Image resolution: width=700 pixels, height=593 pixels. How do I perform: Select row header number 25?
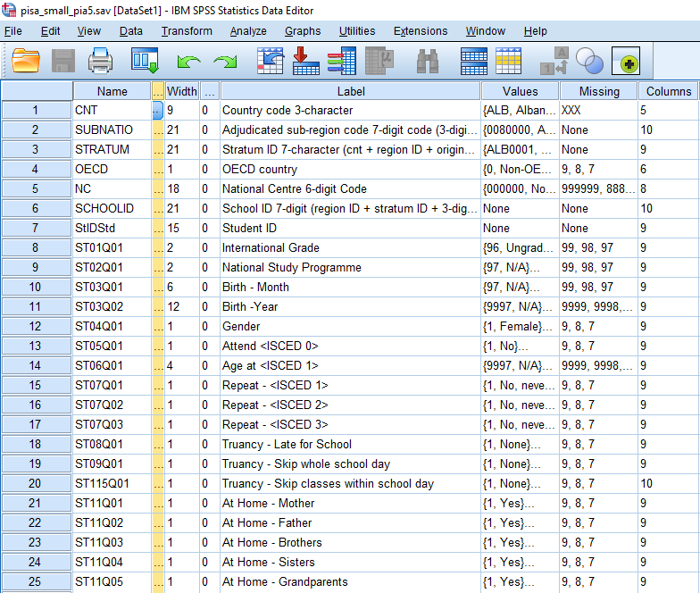pyautogui.click(x=36, y=582)
